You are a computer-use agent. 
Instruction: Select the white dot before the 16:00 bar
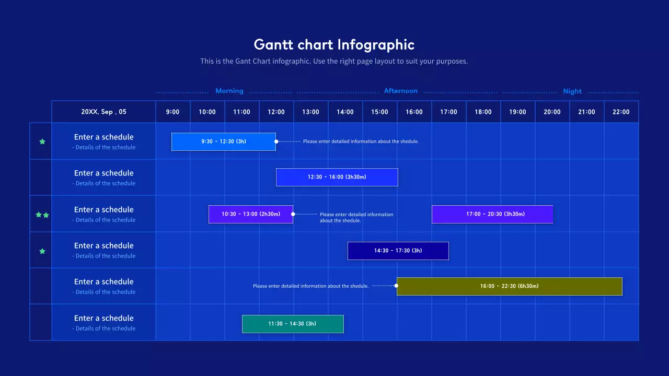[396, 286]
